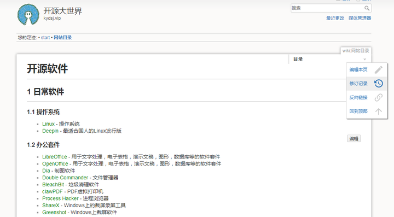This screenshot has height=217, width=394.
Task: Click the 编辑 section edit button
Action: coord(354,139)
